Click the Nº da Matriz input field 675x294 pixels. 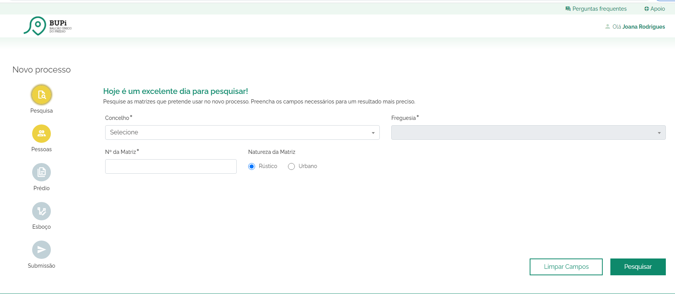(x=171, y=166)
